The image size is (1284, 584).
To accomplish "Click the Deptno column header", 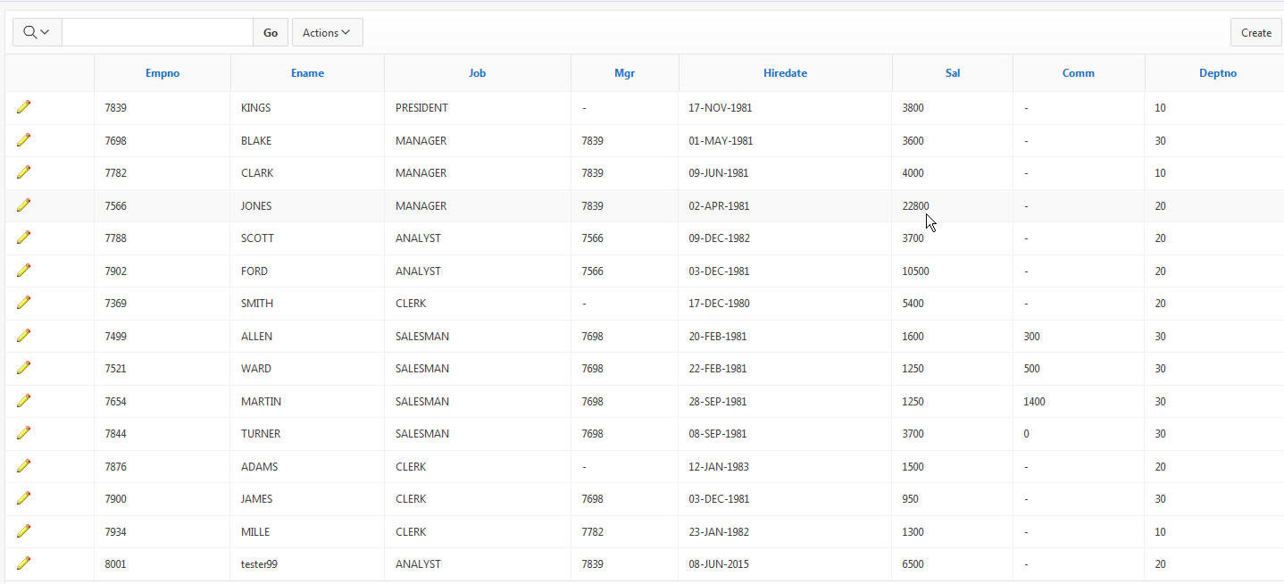I will pos(1217,73).
